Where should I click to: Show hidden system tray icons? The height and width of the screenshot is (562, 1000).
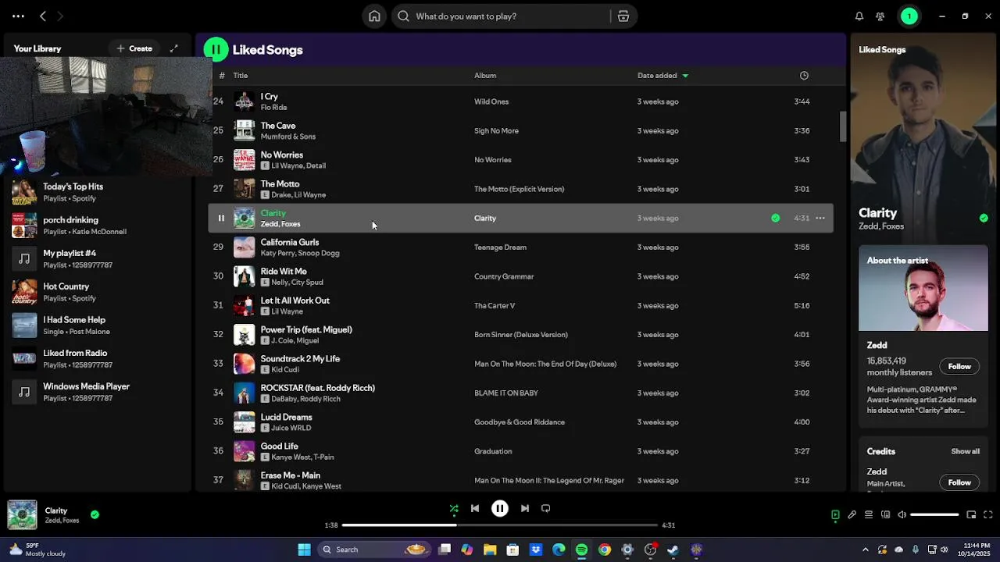(865, 550)
